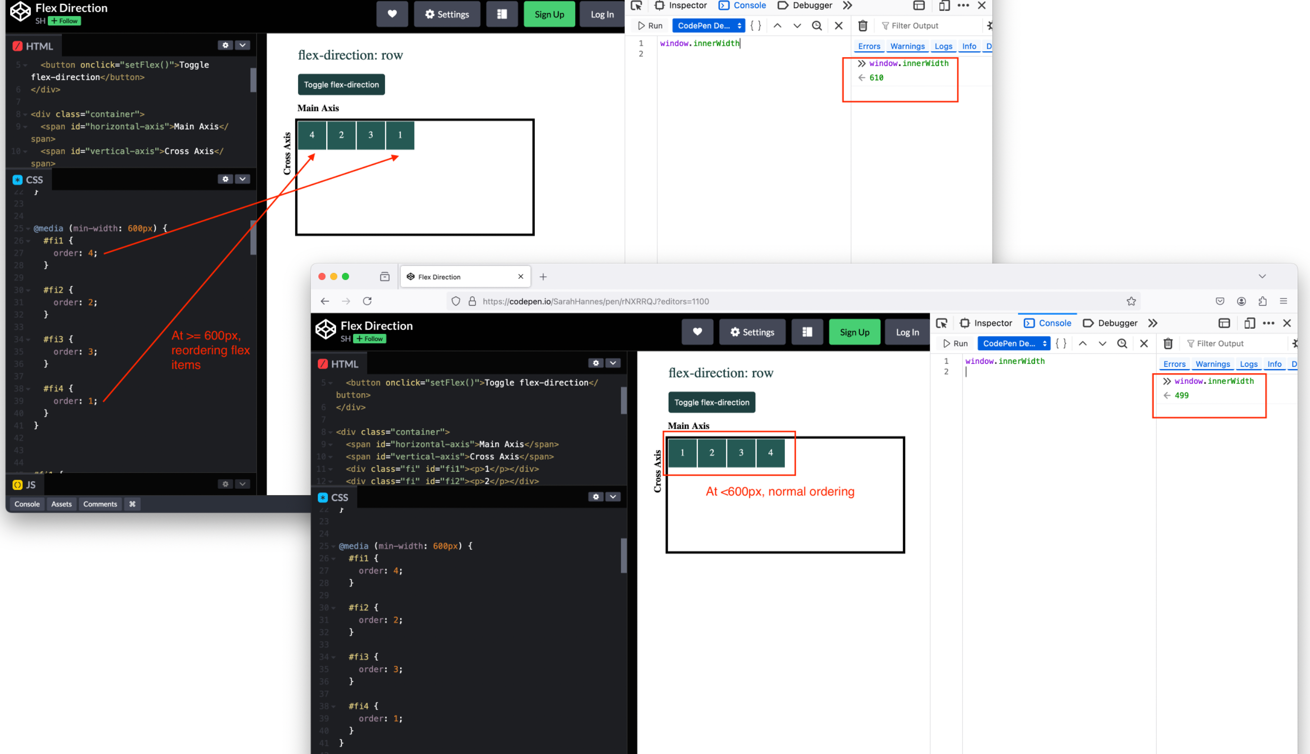The width and height of the screenshot is (1310, 754).
Task: Open CodePen De... context selector in top devtools
Action: coord(708,25)
